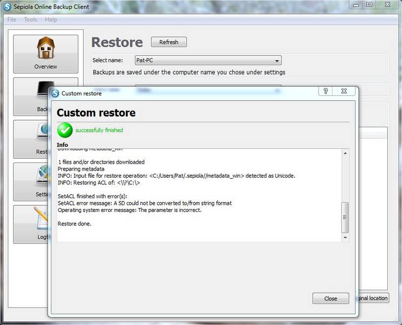
Task: Click 'SetACL error message' log line
Action: pos(144,203)
